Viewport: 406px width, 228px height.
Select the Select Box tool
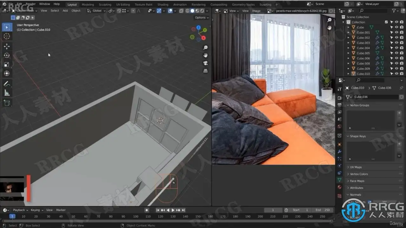[7, 28]
